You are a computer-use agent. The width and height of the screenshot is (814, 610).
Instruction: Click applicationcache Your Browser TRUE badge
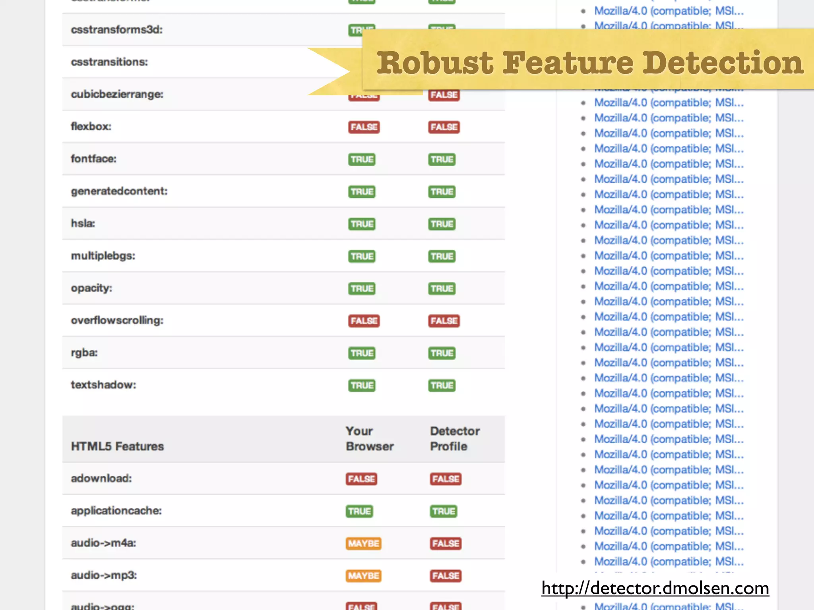click(x=359, y=512)
